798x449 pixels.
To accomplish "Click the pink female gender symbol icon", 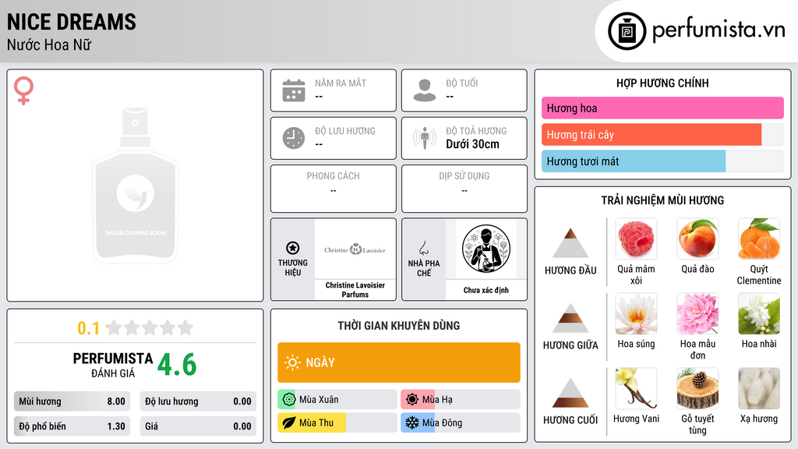I will click(x=23, y=90).
